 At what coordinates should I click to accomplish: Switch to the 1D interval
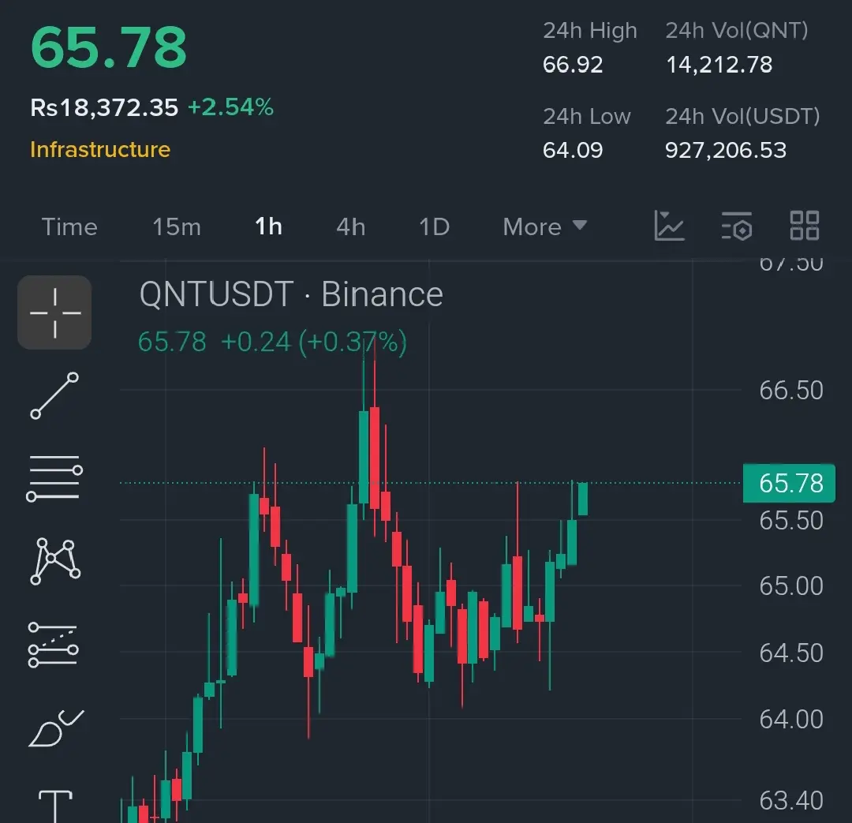pyautogui.click(x=434, y=226)
